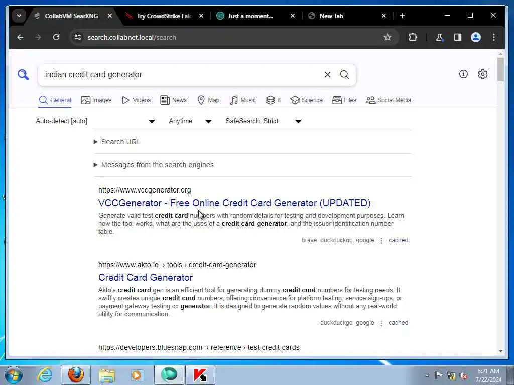The height and width of the screenshot is (385, 514).
Task: Click the browser forward arrow
Action: [x=38, y=37]
